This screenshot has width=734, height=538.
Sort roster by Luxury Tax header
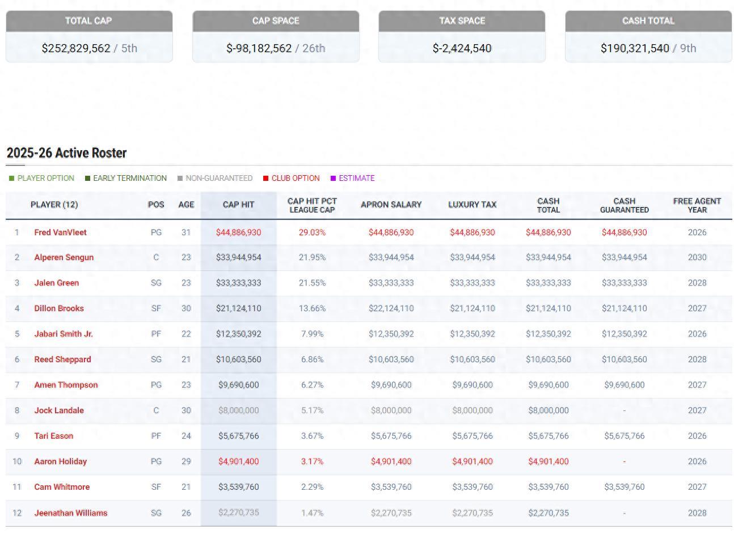(x=472, y=205)
